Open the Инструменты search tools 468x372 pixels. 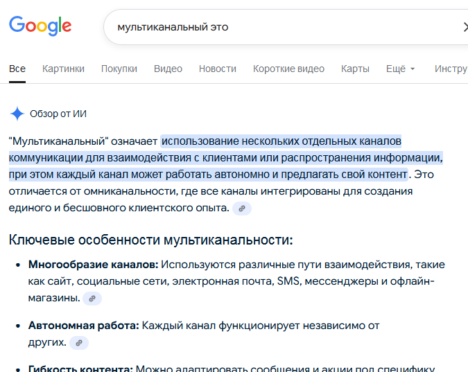[x=451, y=69]
